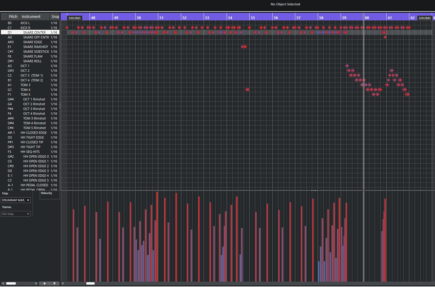Image resolution: width=435 pixels, height=287 pixels.
Task: Click the DRUMS part label at start
Action: tap(75, 18)
